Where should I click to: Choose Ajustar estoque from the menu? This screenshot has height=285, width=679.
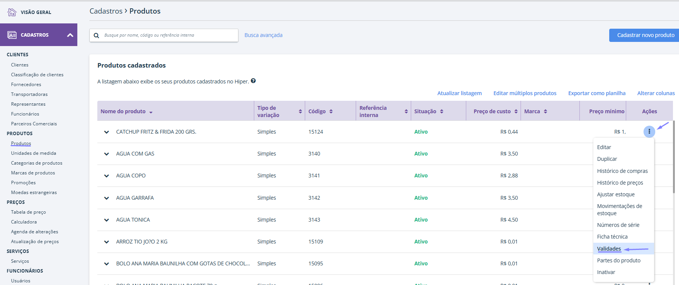616,194
